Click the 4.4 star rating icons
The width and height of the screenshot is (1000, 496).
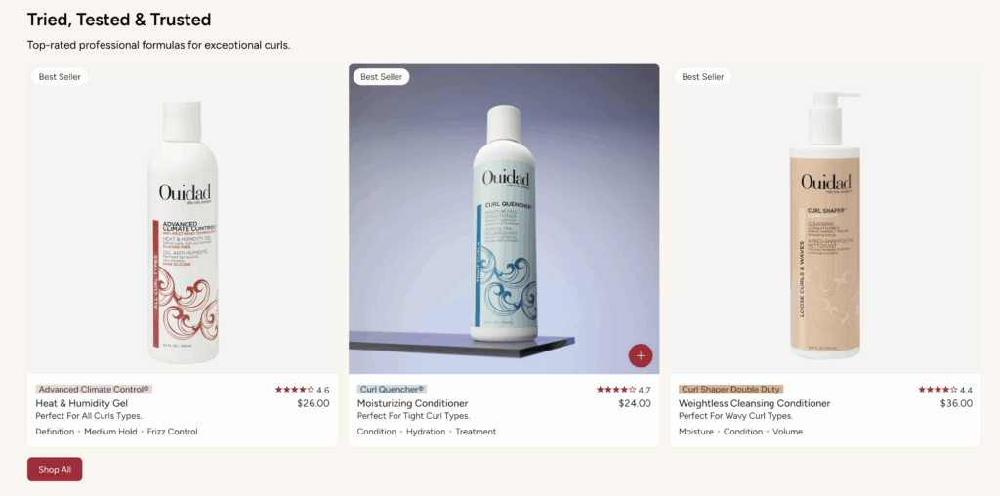point(937,390)
